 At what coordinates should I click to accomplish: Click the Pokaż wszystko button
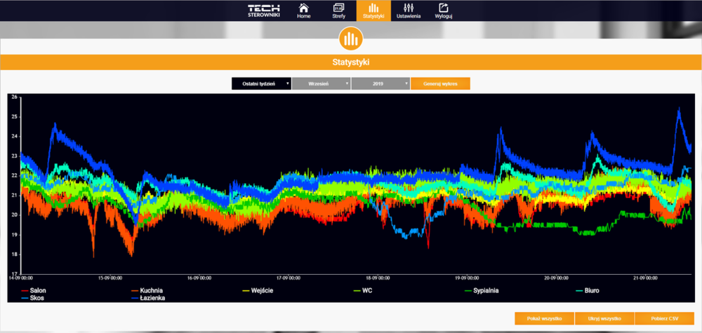[543, 318]
